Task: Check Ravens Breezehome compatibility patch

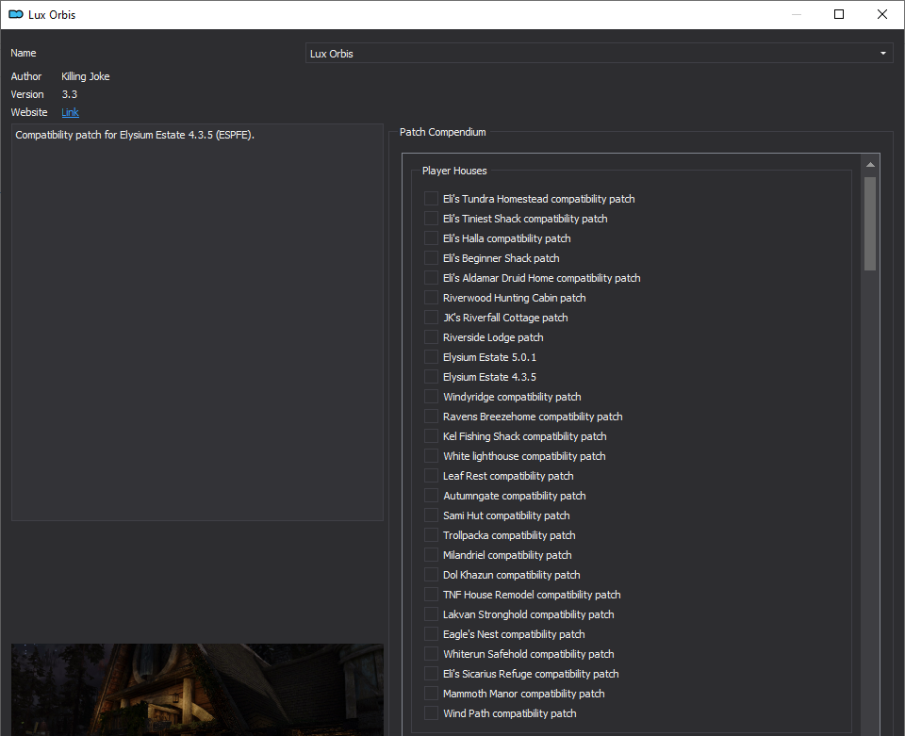Action: click(431, 417)
